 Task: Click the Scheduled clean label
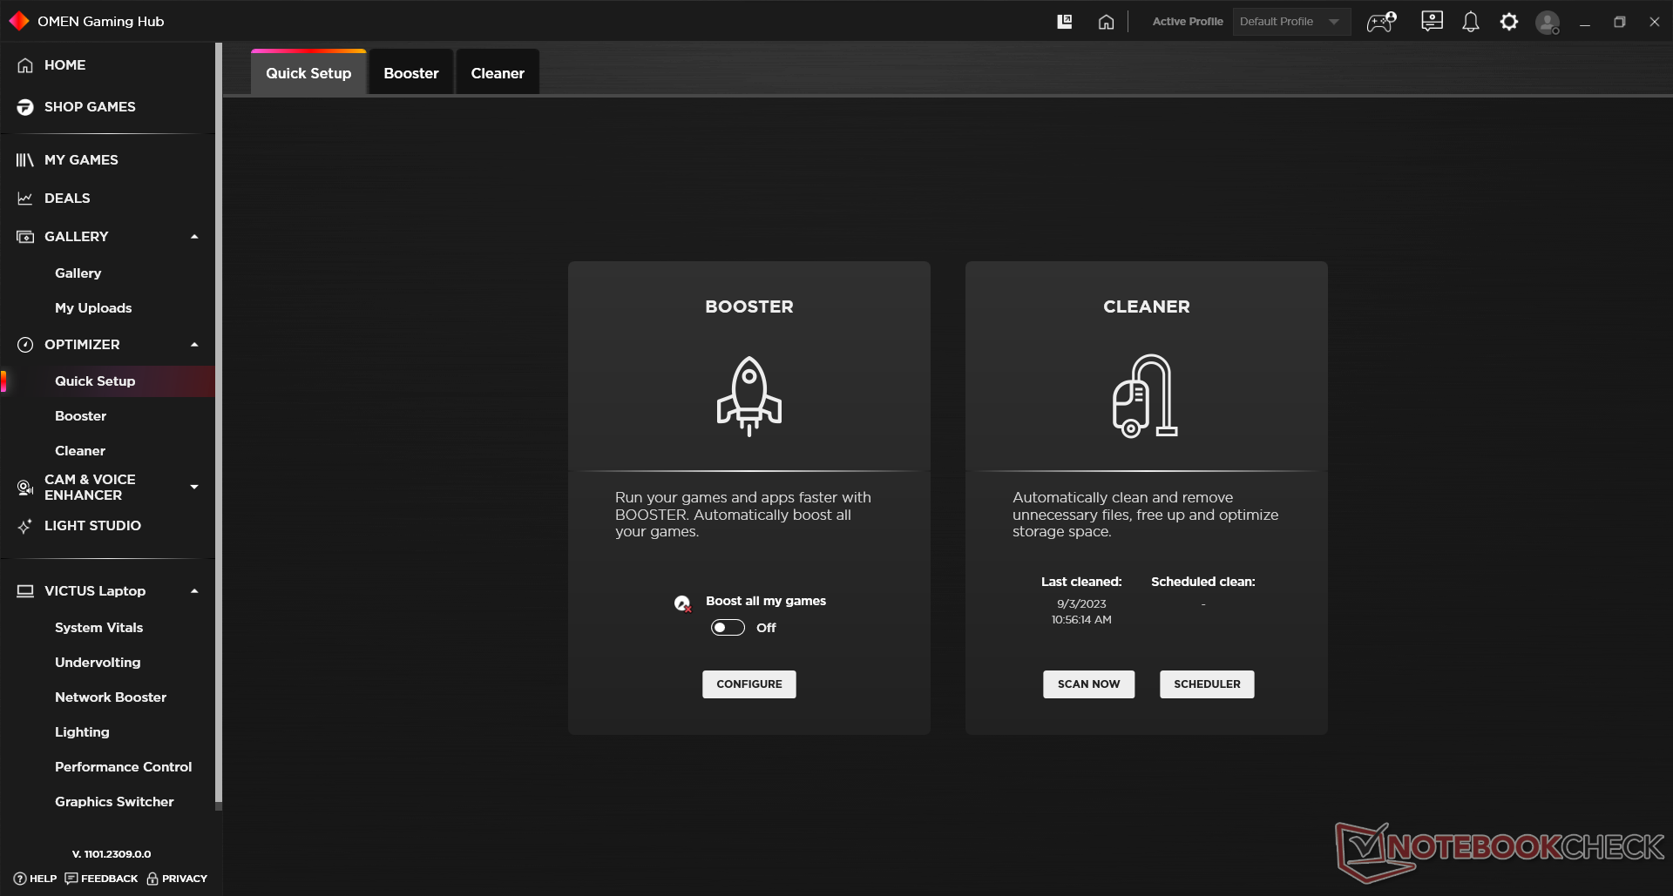coord(1203,582)
